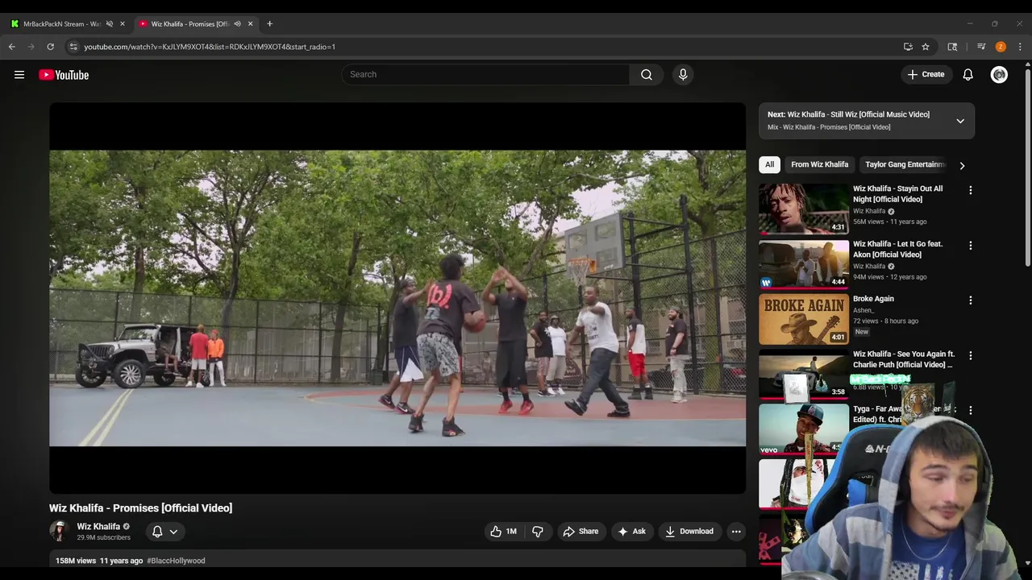This screenshot has height=580, width=1032.
Task: Switch to Wiz Khalifa Promises tab
Action: tap(190, 23)
